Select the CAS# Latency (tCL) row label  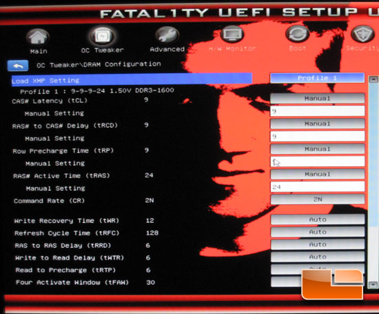coord(50,101)
